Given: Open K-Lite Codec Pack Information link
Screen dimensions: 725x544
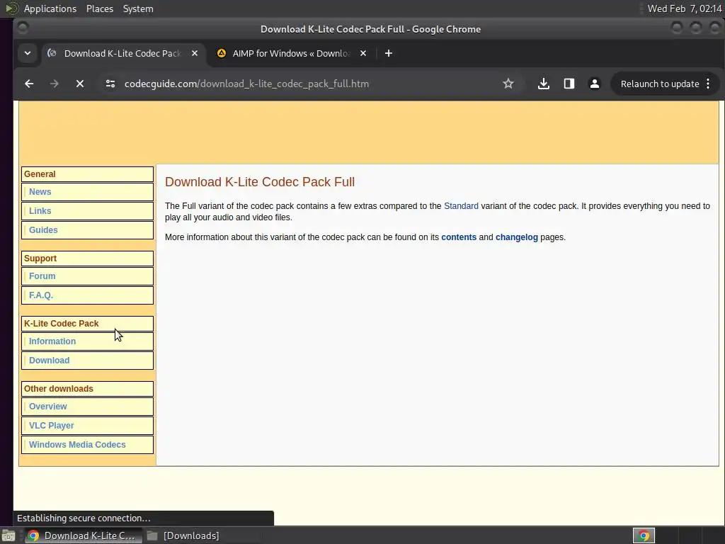Looking at the screenshot, I should [52, 341].
